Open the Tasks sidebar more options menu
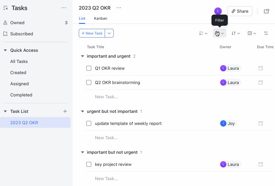 [64, 7]
